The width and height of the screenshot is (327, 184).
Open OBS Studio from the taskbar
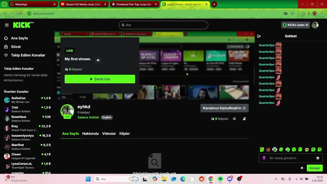coord(239,179)
